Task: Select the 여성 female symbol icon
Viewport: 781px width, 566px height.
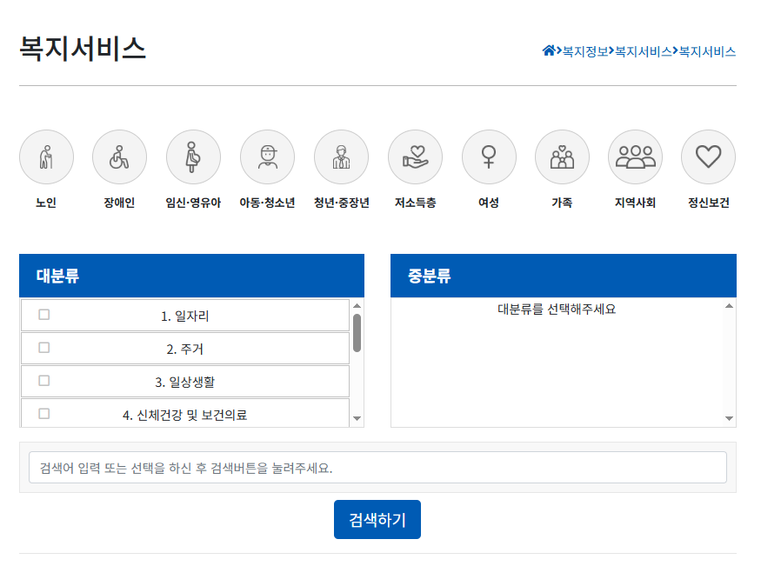Action: 489,157
